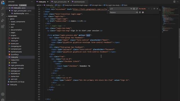Click the Split Editor icon
This screenshot has width=180, height=101.
tap(174, 2)
